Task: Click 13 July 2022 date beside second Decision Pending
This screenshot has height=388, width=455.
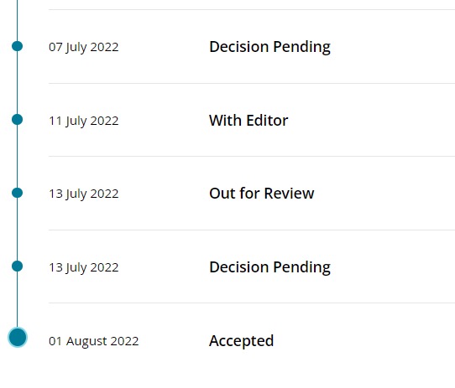Action: pos(84,267)
